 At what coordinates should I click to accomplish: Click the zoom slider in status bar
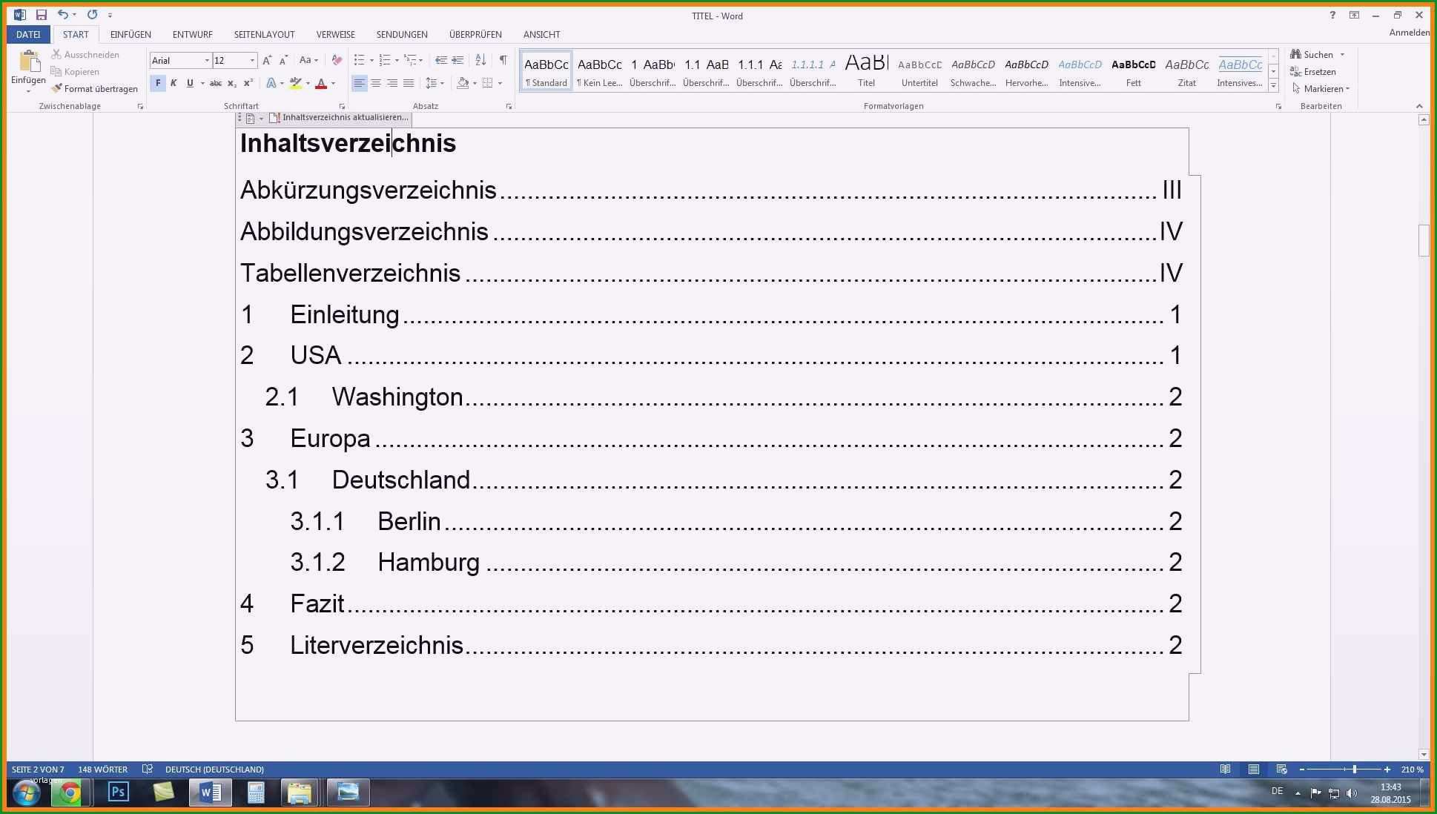[1355, 770]
